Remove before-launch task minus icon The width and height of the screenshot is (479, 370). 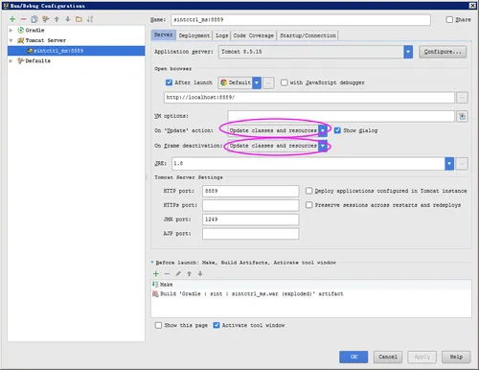[x=167, y=273]
